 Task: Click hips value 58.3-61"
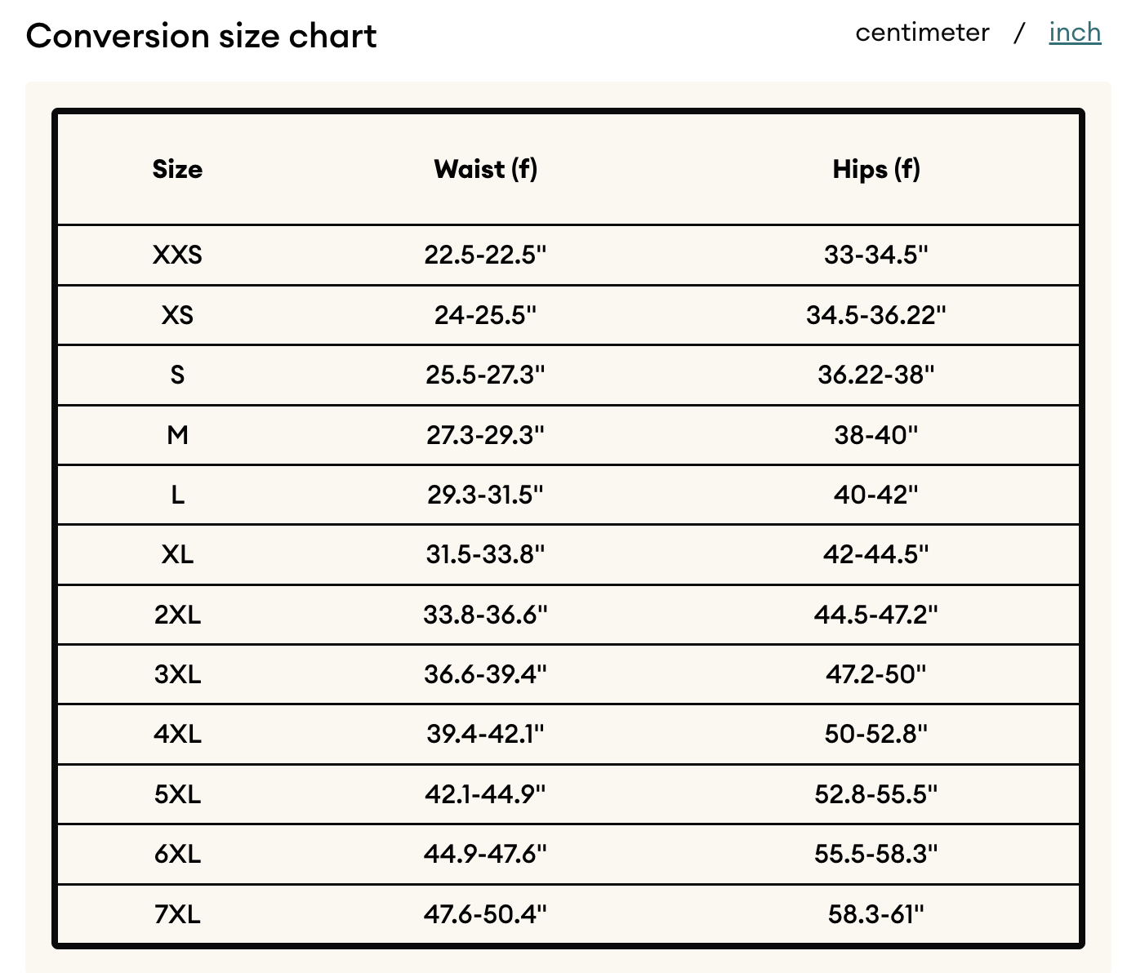[876, 914]
